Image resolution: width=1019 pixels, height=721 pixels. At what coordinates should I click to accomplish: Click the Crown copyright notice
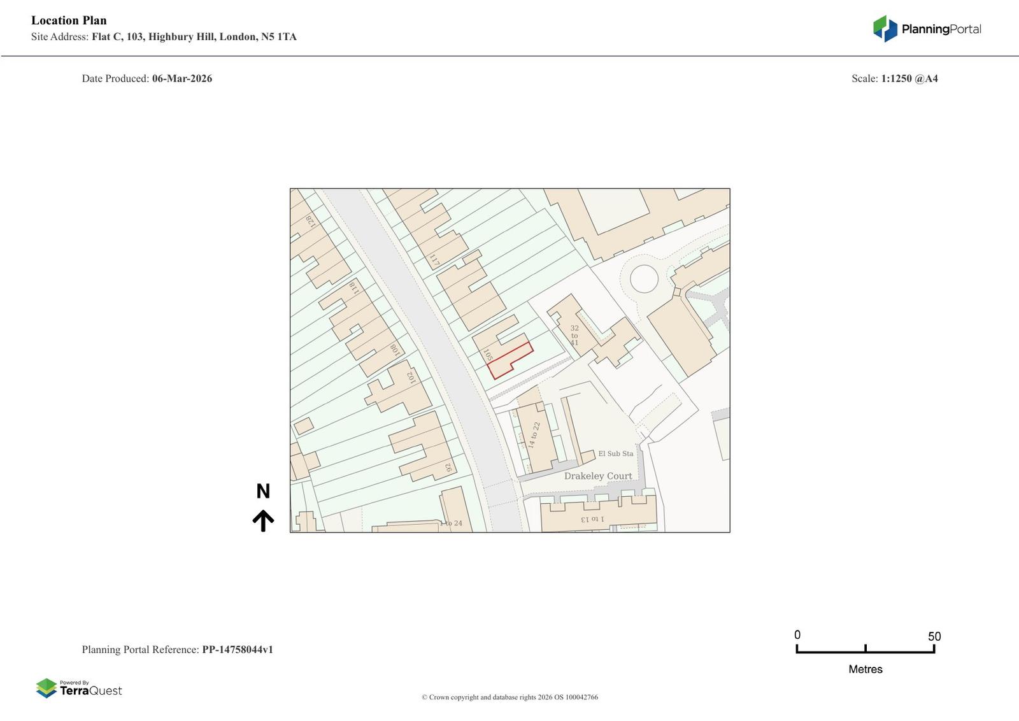click(509, 697)
